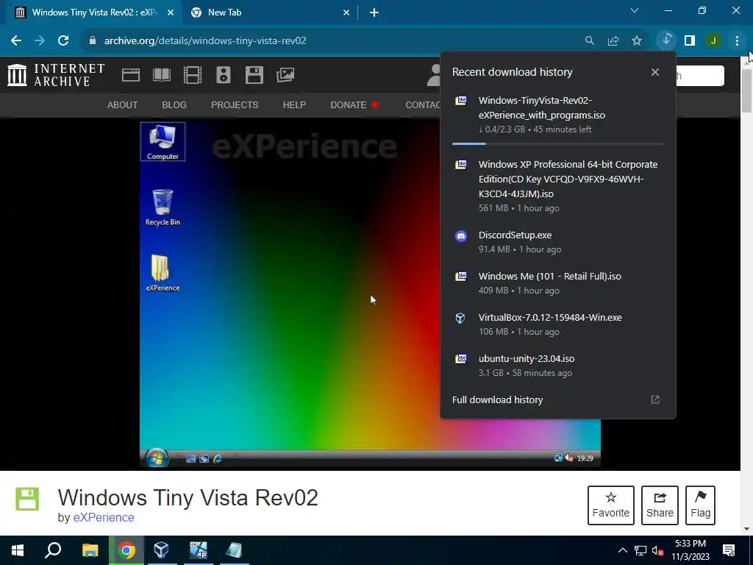Bookmark this page with the star

(x=637, y=41)
